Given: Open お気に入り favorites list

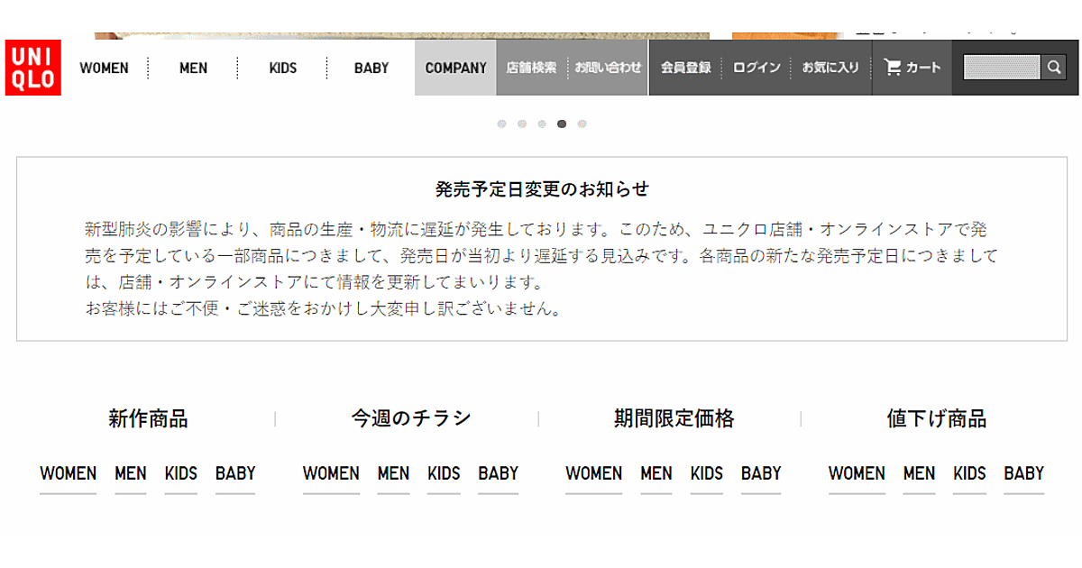Looking at the screenshot, I should coord(830,68).
